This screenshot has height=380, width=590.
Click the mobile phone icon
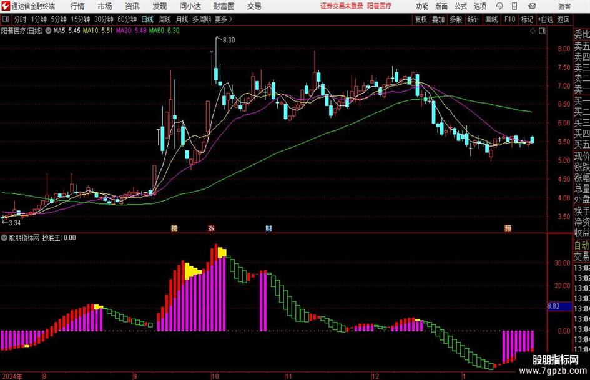[514, 6]
